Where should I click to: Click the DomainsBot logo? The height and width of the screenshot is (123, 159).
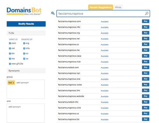click(x=24, y=11)
